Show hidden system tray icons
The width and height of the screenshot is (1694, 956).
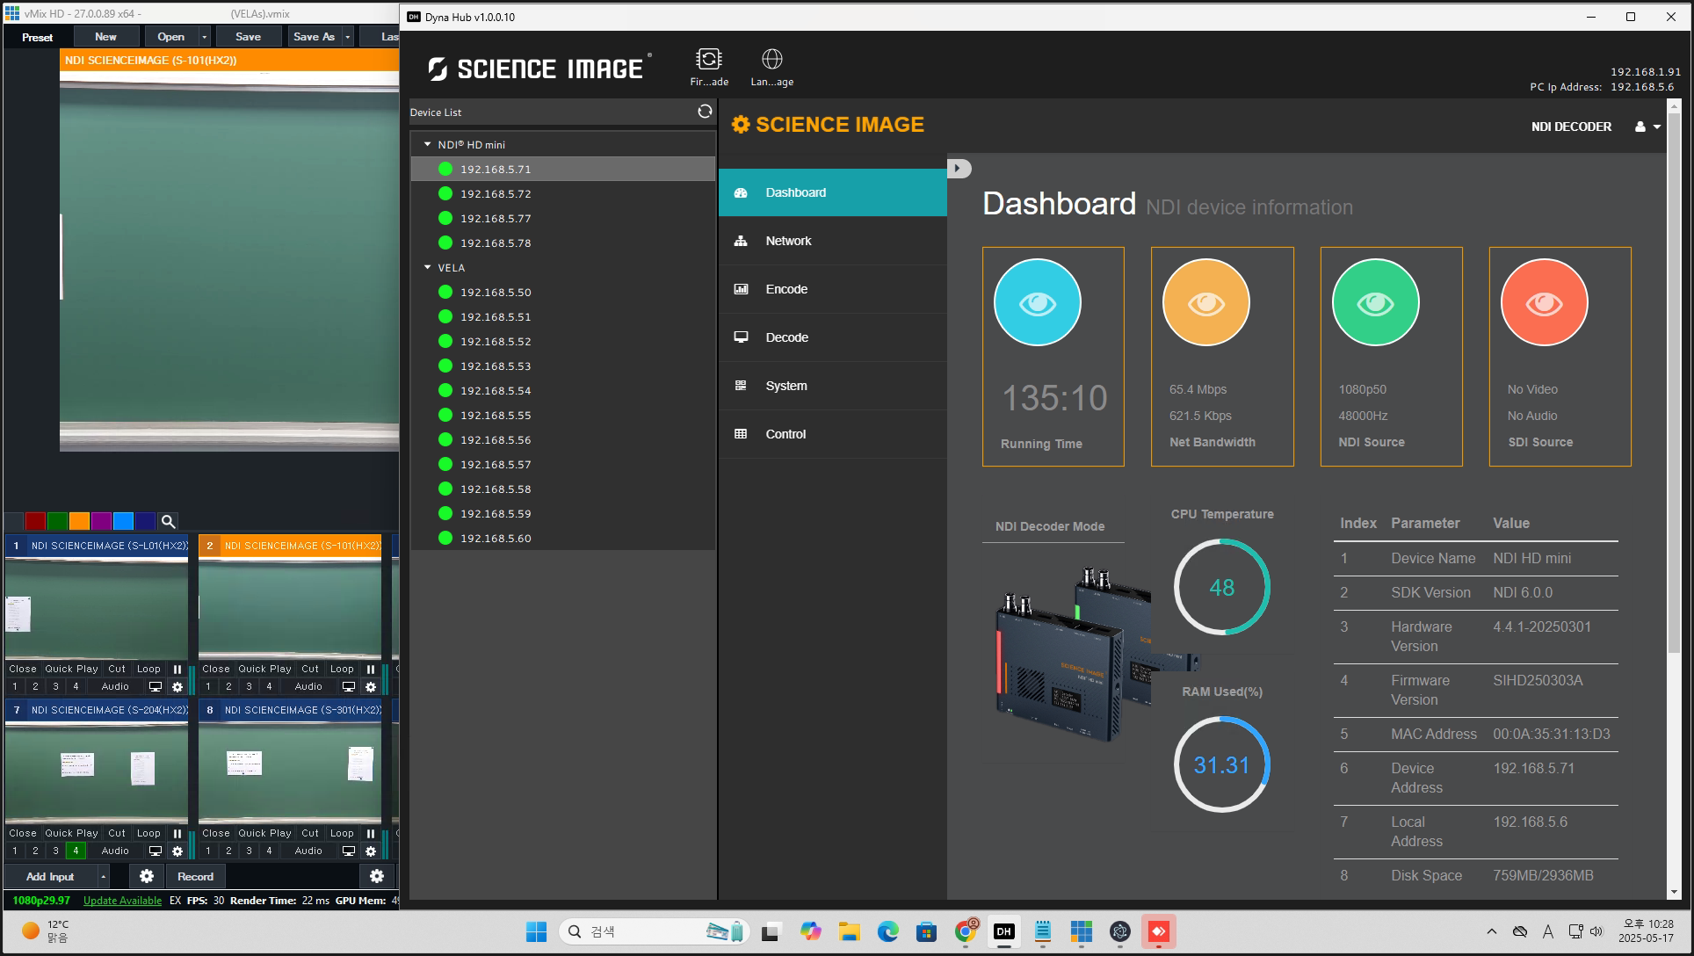click(1491, 931)
